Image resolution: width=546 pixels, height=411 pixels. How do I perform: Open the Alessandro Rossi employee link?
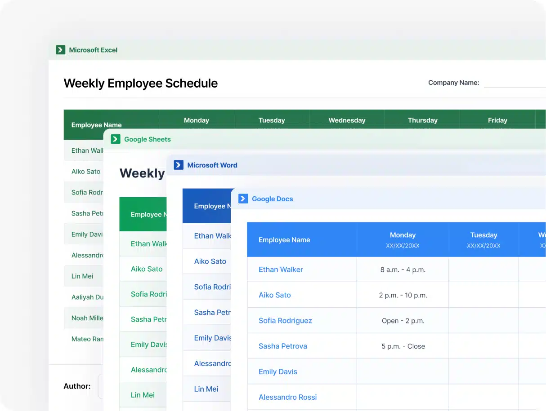point(288,397)
